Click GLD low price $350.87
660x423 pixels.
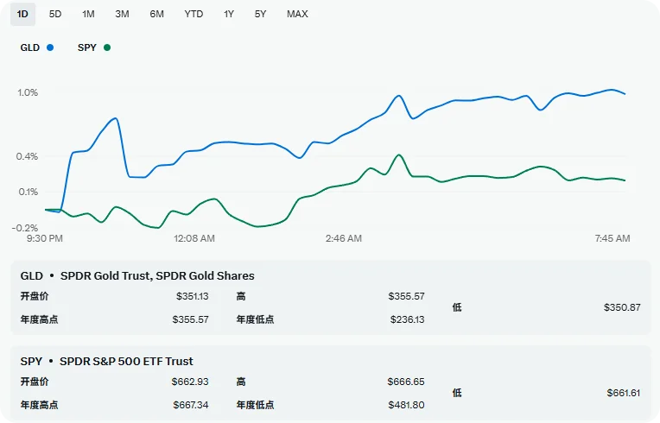pos(622,307)
